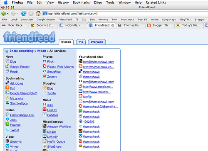Click the SlideShare link
Viewport: 208px width, 151px height.
[54, 147]
